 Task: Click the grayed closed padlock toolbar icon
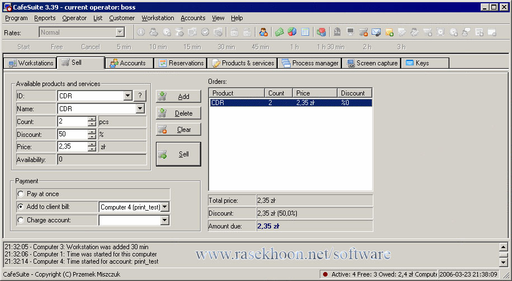(x=234, y=32)
